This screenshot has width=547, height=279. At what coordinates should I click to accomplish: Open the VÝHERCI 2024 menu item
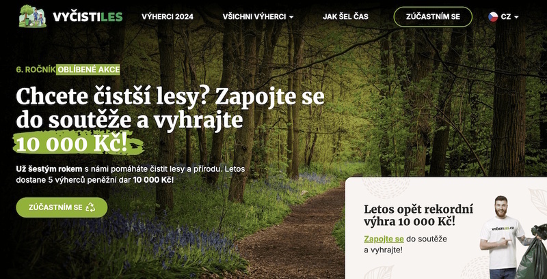[x=168, y=16]
